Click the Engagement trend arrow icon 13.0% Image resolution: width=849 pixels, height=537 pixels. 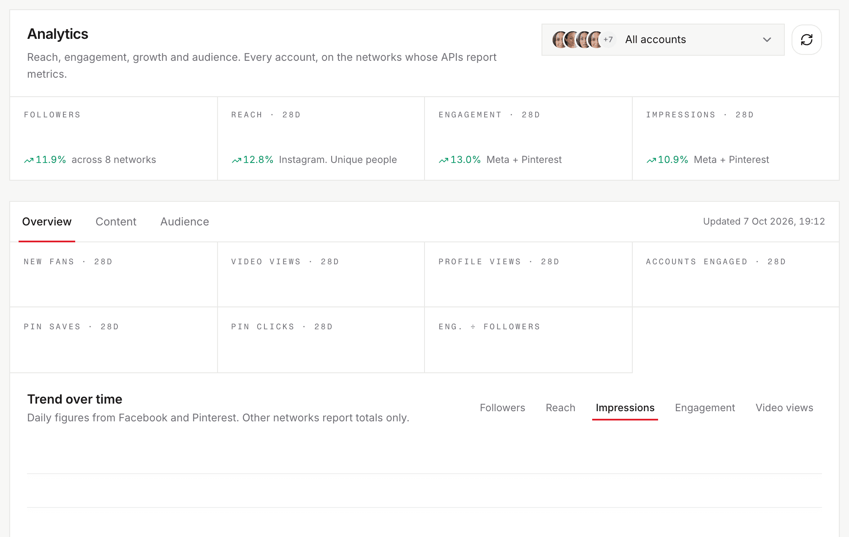[x=444, y=160]
